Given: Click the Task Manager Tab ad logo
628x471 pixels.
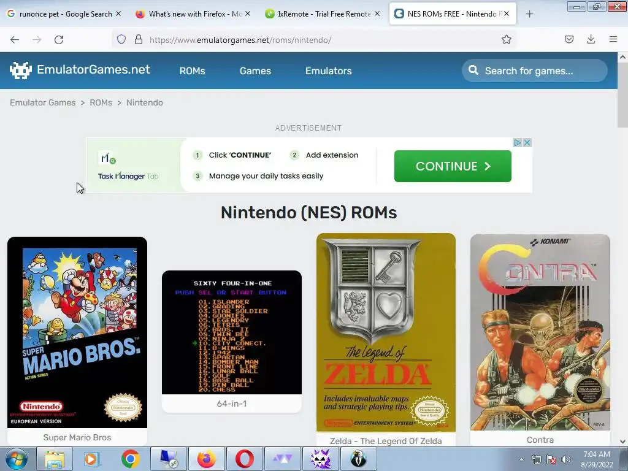Looking at the screenshot, I should click(128, 167).
